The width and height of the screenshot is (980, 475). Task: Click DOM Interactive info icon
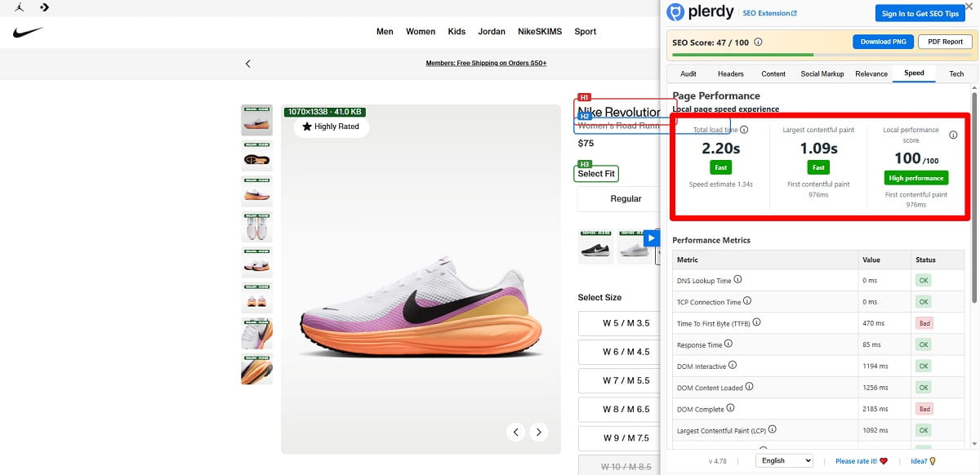(733, 366)
